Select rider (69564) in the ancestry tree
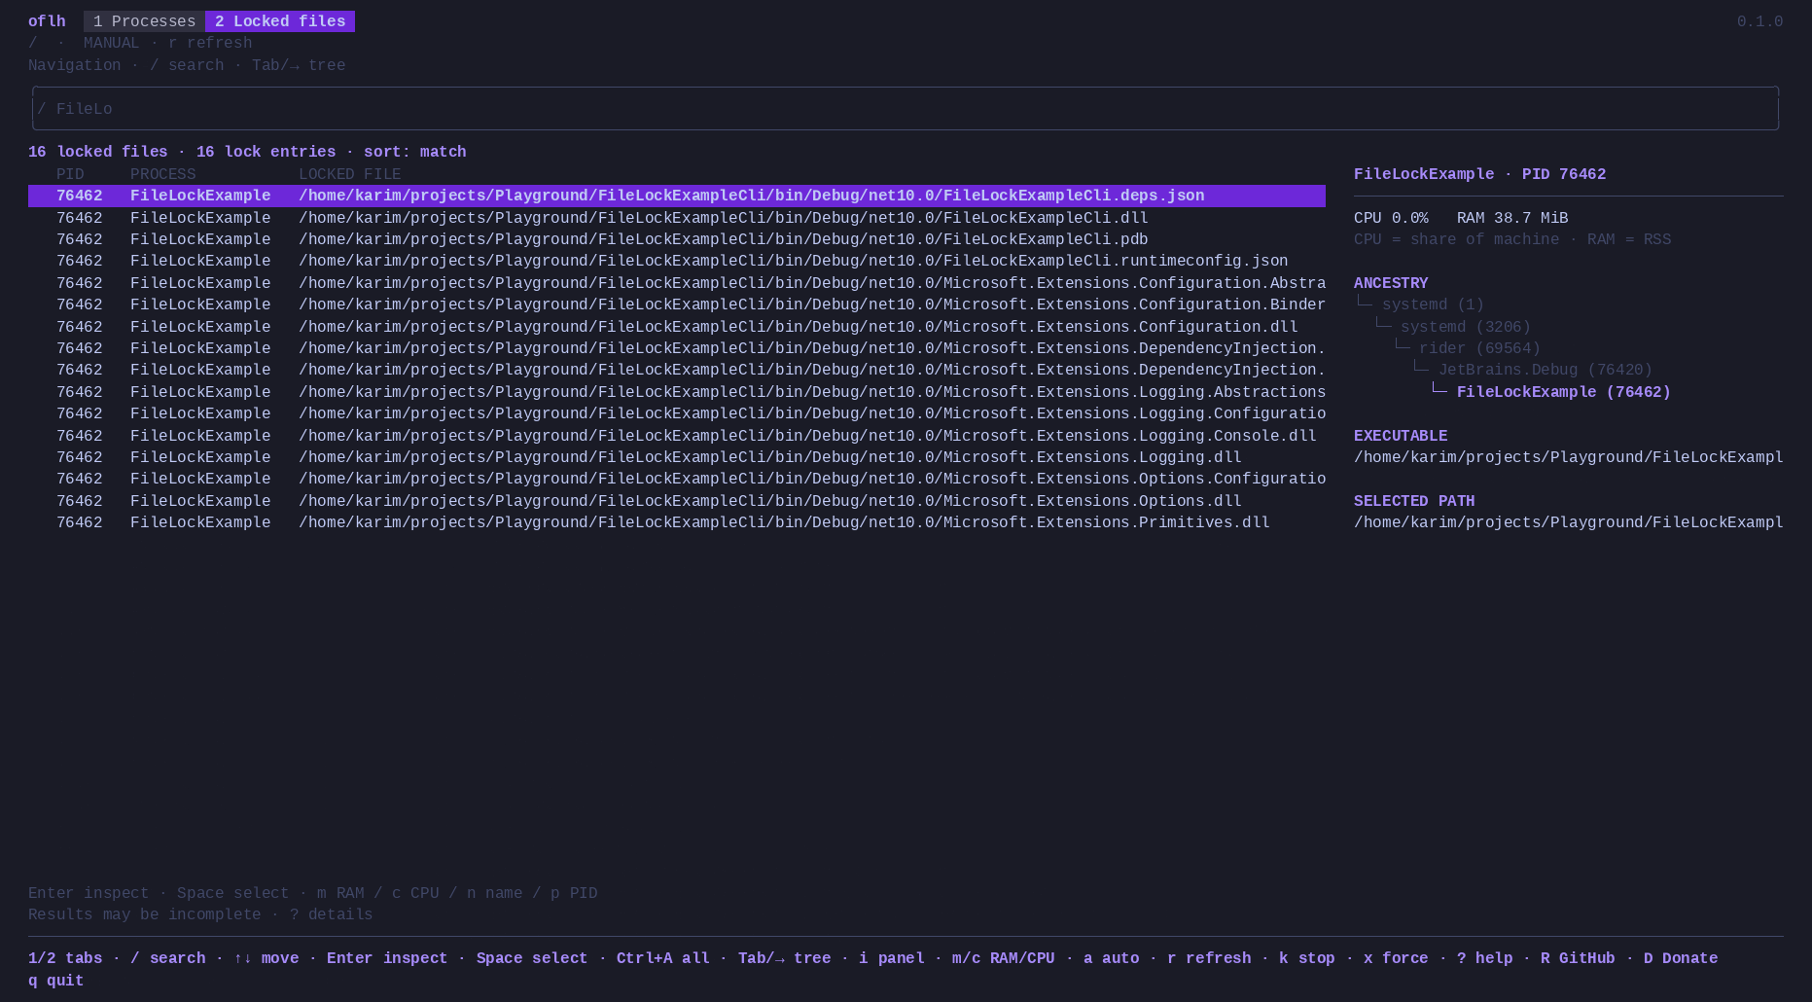 coord(1479,348)
